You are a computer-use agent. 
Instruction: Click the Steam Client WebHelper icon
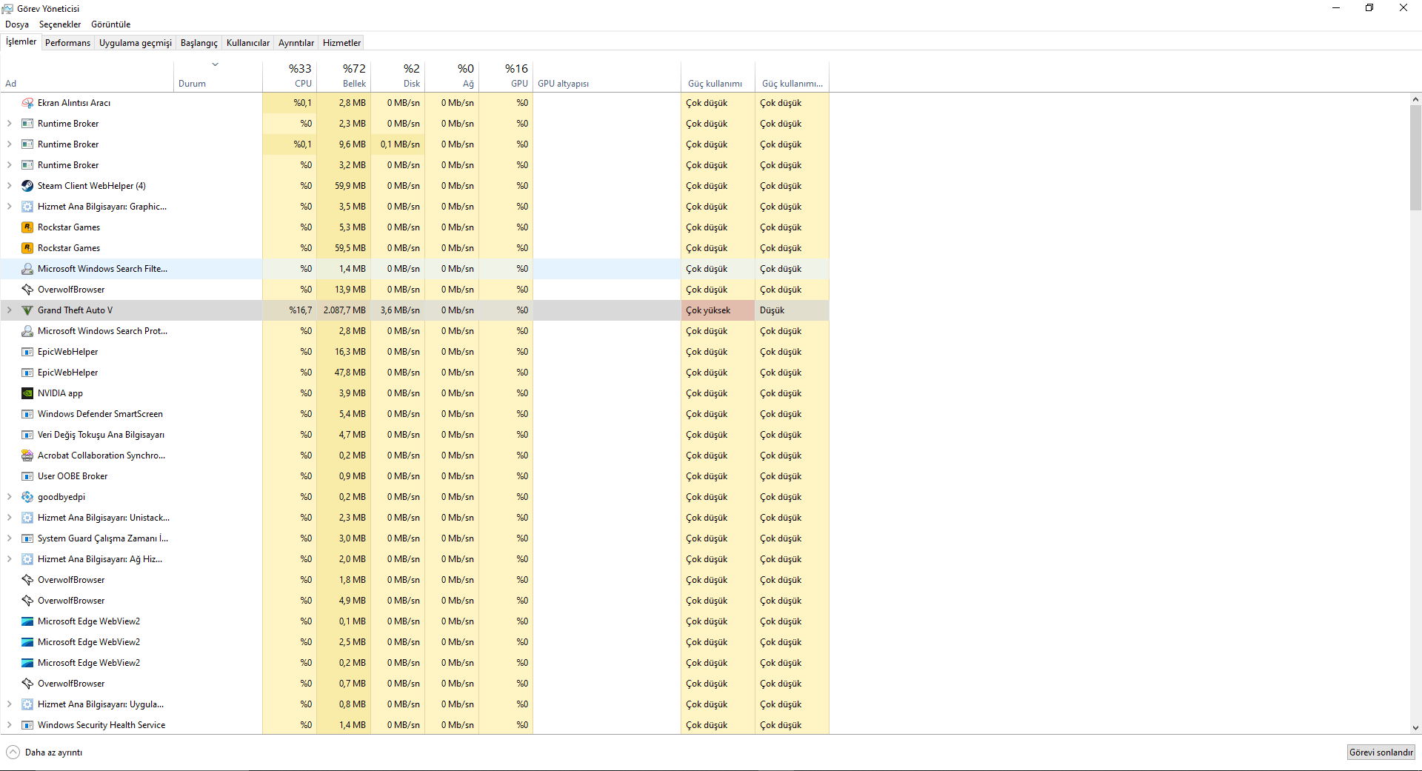click(27, 186)
